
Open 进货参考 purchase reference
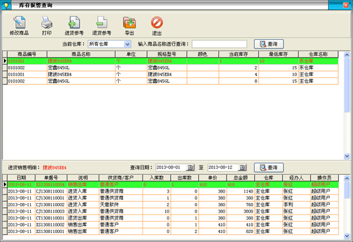click(x=74, y=26)
